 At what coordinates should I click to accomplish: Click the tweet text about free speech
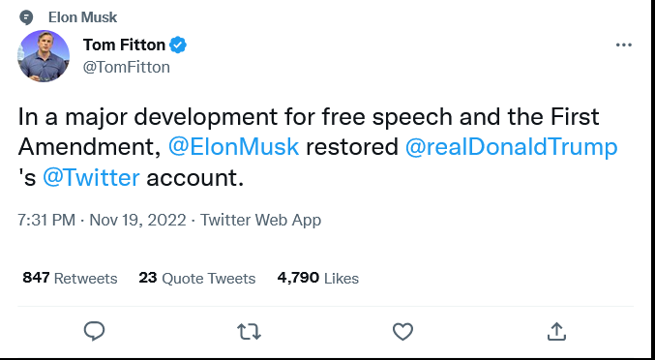click(x=317, y=147)
